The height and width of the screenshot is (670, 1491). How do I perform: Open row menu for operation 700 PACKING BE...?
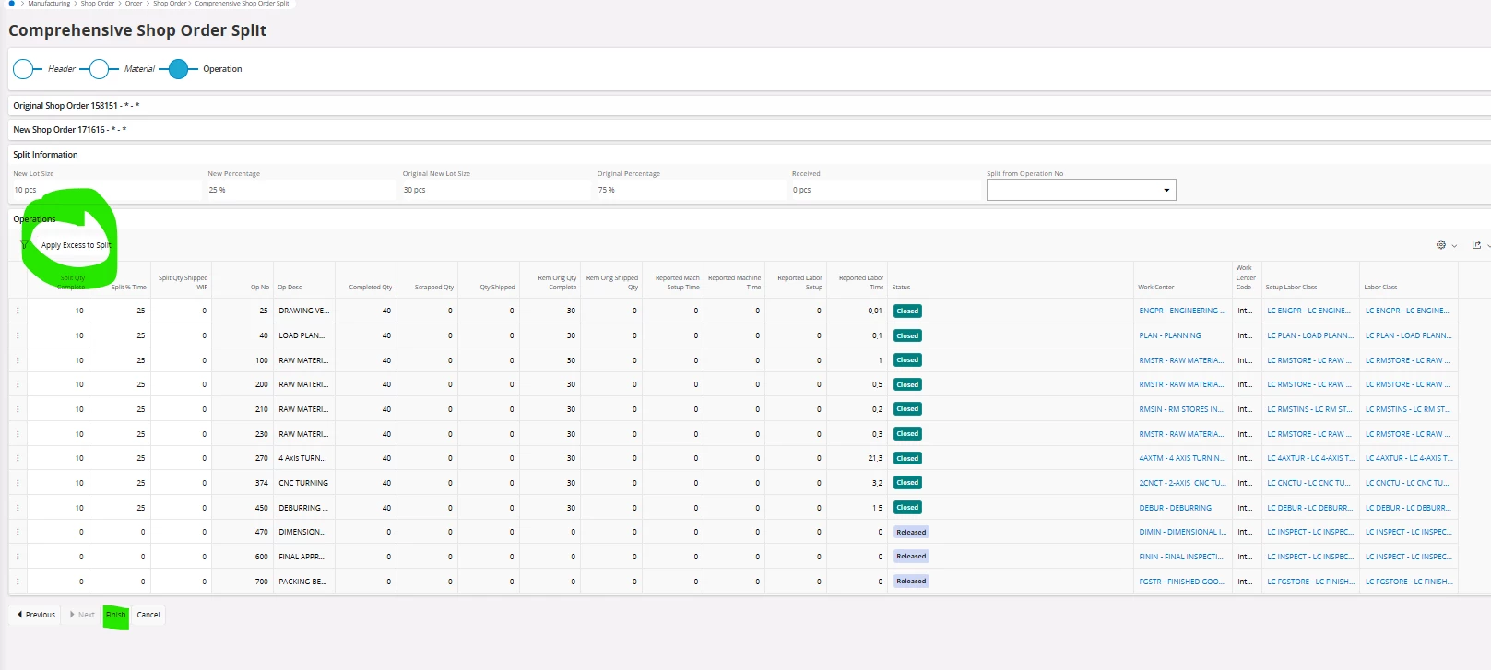(18, 582)
